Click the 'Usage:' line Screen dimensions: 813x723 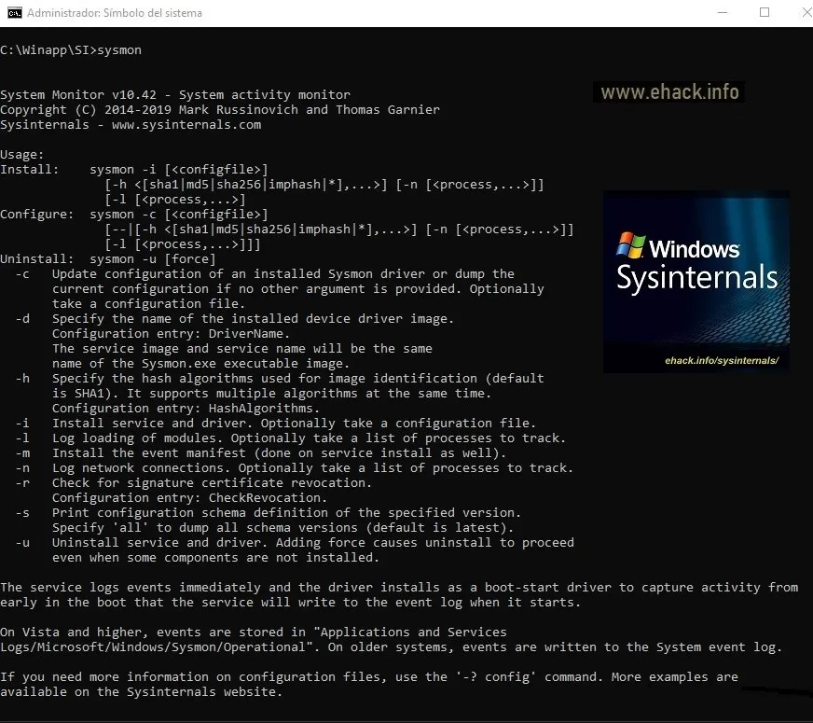point(22,155)
